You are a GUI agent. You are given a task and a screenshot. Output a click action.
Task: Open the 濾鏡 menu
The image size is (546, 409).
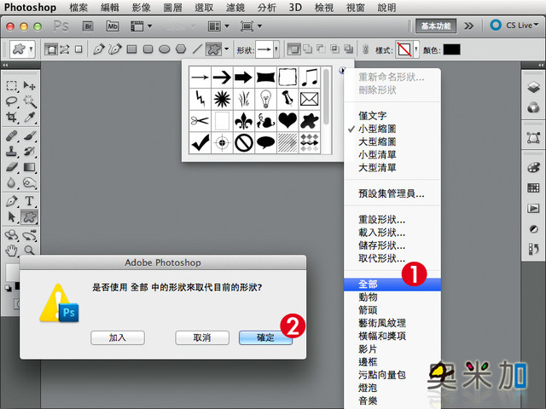coord(235,8)
